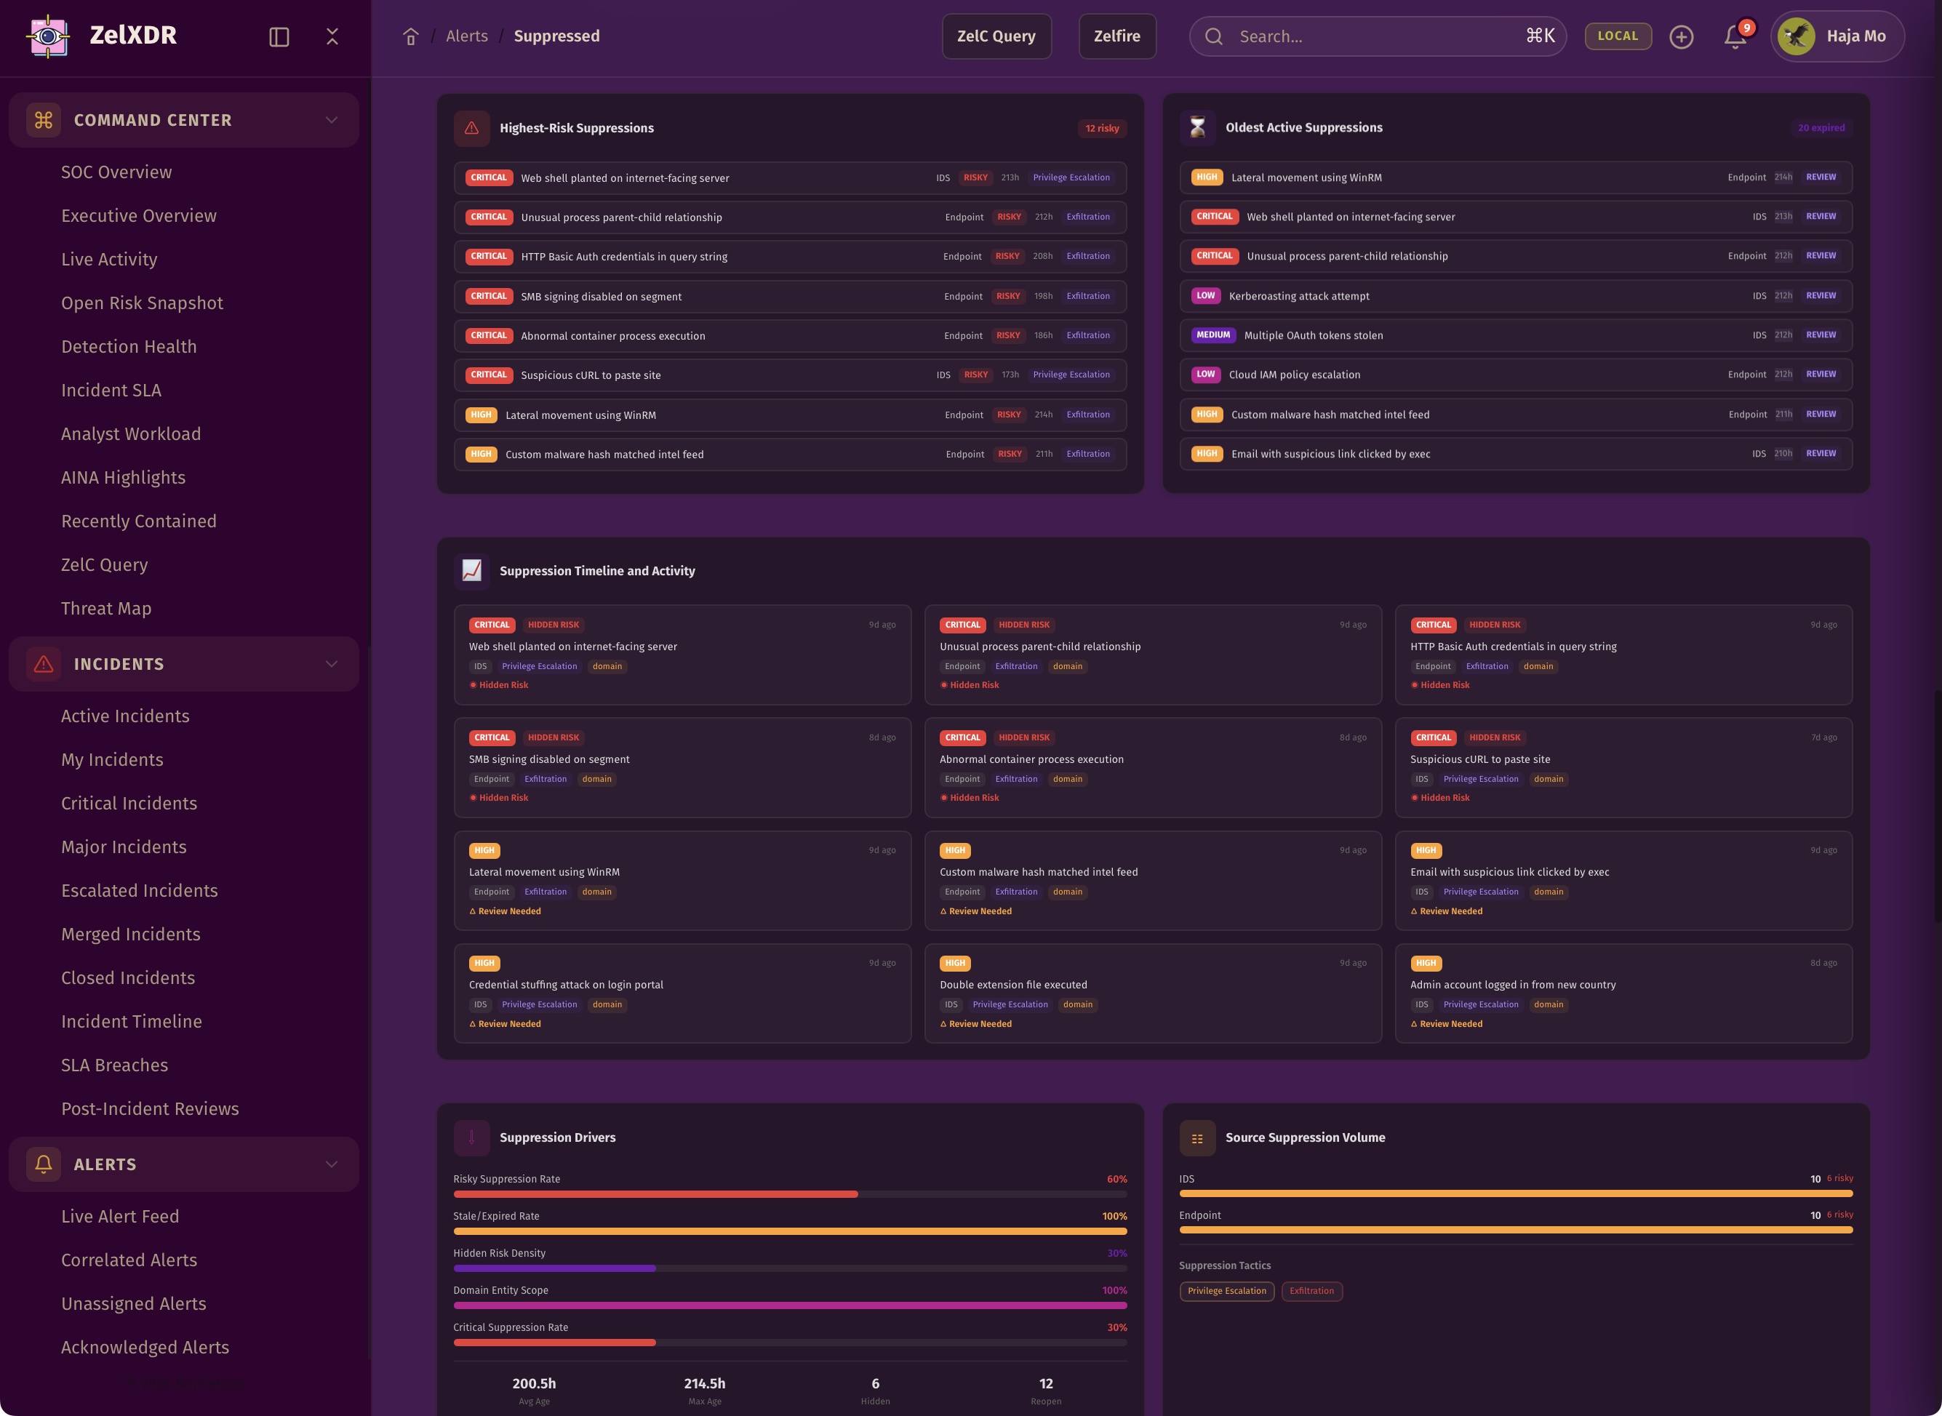Click the hourglass icon on Oldest Active Suppressions
The image size is (1942, 1416).
1197,128
